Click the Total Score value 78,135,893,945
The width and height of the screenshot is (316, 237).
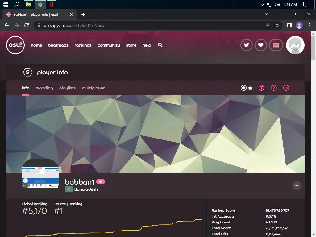coord(277,228)
